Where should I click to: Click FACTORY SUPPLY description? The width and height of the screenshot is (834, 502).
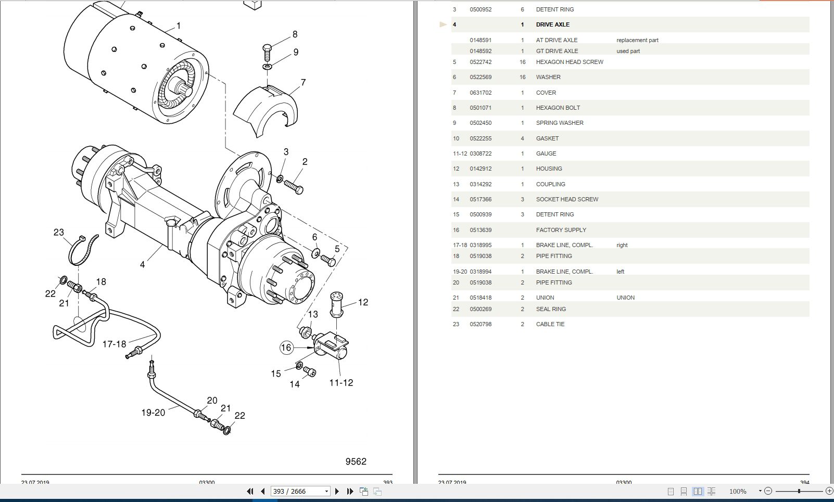(561, 230)
